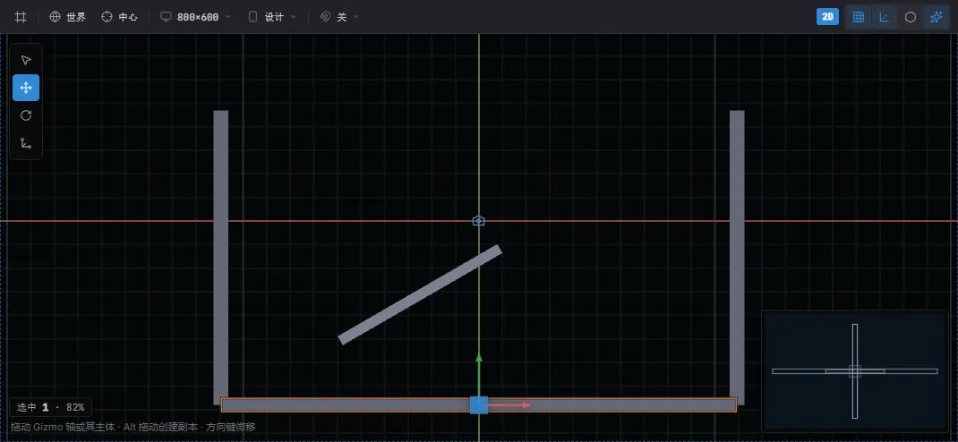958x442 pixels.
Task: Select the arrow pointer tool
Action: 26,60
